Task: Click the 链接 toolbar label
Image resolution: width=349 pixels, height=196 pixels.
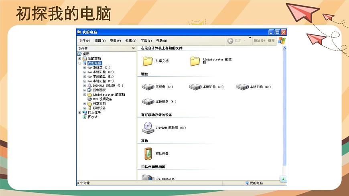Action: [271, 40]
